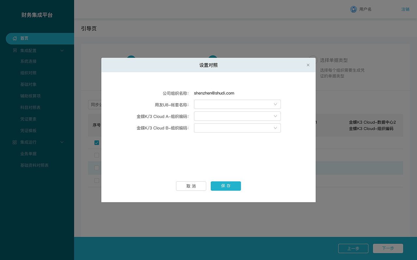Tick the checkbox in the highlighted table row
The width and height of the screenshot is (417, 260).
tap(97, 168)
